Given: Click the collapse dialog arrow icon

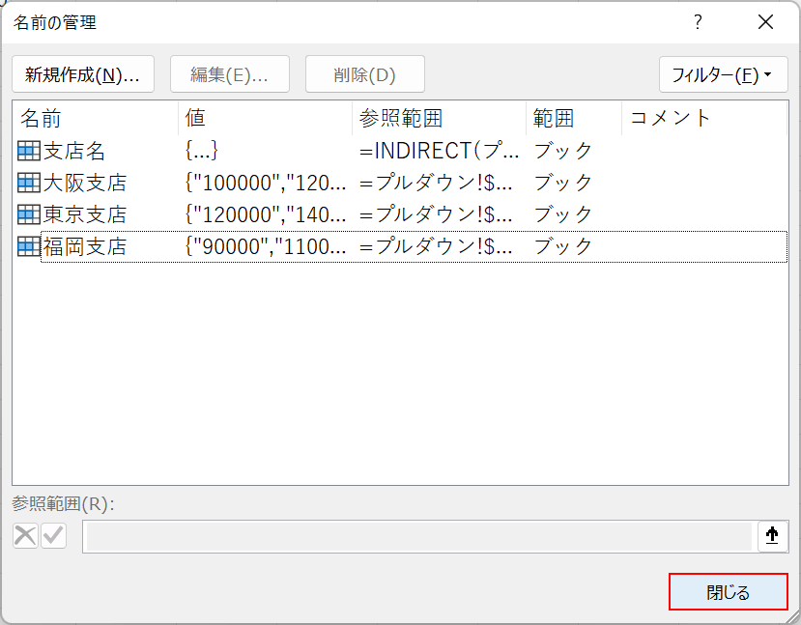Looking at the screenshot, I should [772, 536].
